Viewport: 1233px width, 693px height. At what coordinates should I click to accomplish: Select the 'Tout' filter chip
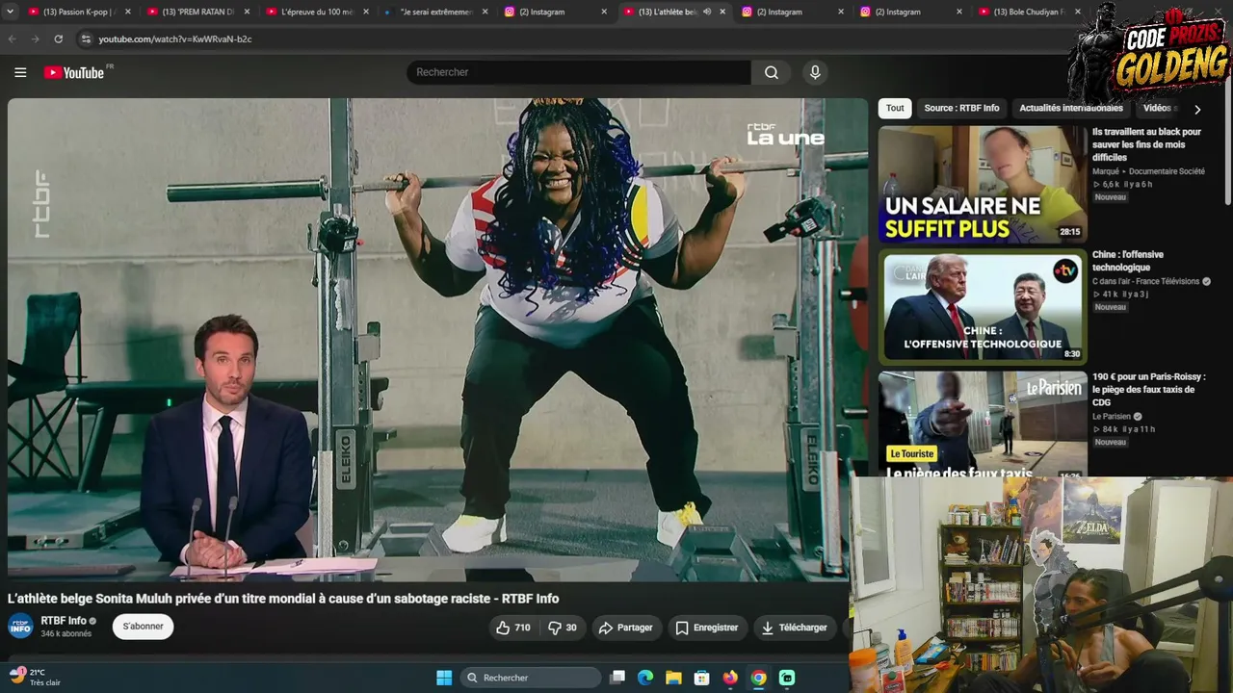point(895,109)
